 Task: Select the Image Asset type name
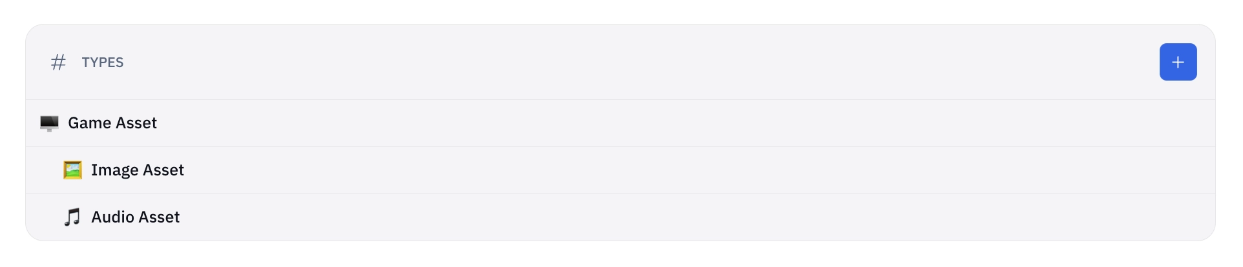[x=138, y=170]
